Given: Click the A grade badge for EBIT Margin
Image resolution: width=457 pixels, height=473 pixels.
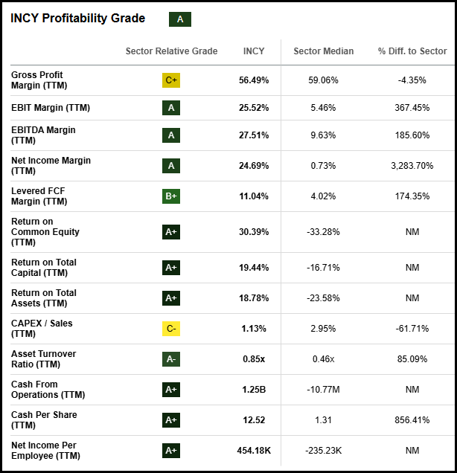Looking at the screenshot, I should click(x=171, y=108).
